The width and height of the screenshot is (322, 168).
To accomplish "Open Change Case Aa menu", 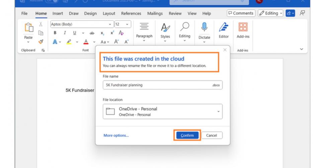I will [105, 42].
